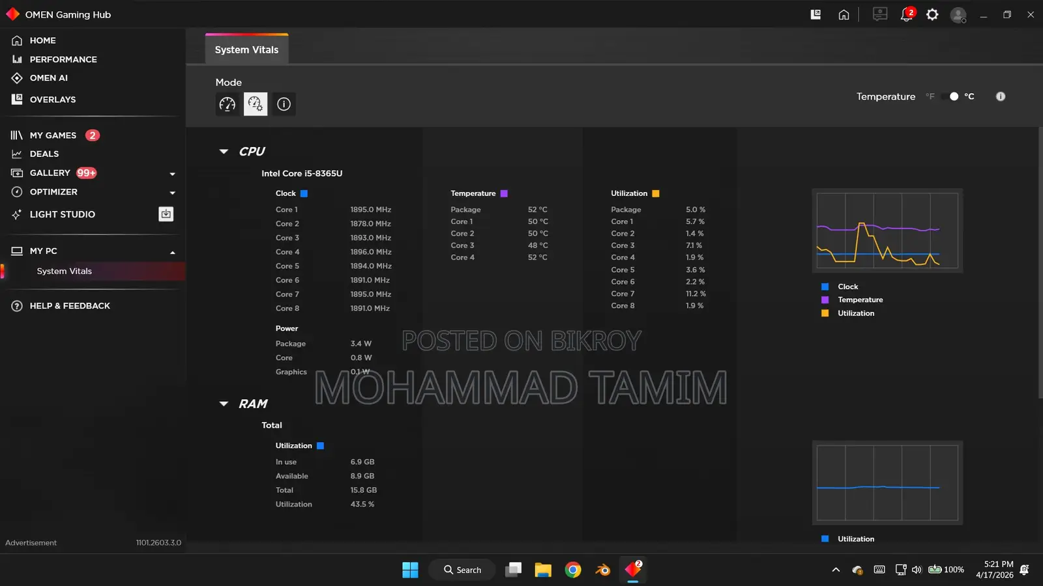Toggle the temperature unit switch °F/°C
Screen dimensions: 1043x586
click(950, 96)
